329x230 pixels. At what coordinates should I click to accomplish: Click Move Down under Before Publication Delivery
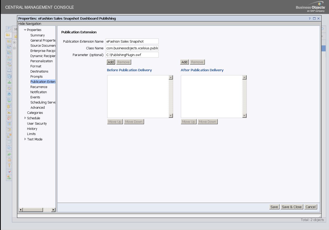click(134, 122)
